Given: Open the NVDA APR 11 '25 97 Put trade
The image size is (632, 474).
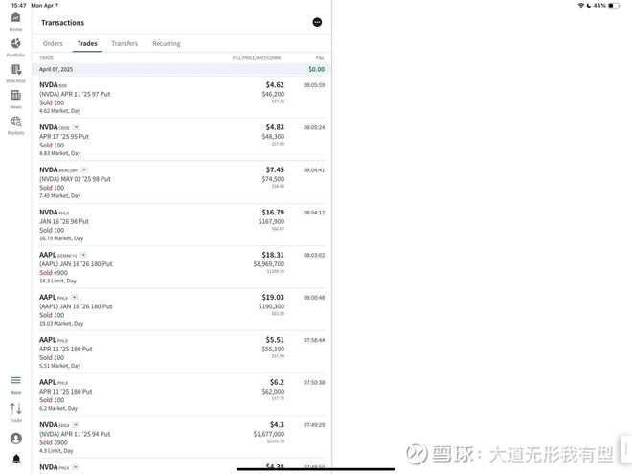Looking at the screenshot, I should pos(182,97).
